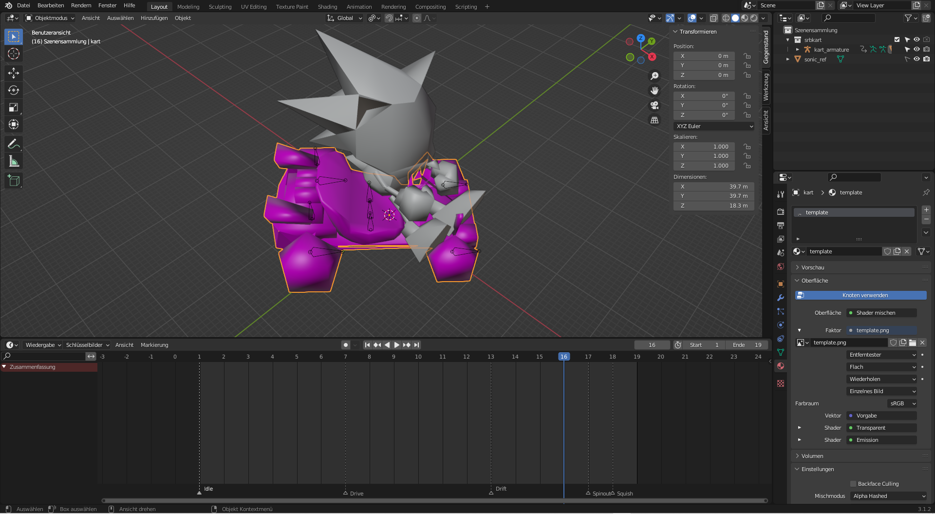Viewport: 935px width, 514px height.
Task: Open the Werkzeug sidebar tab
Action: coord(766,87)
